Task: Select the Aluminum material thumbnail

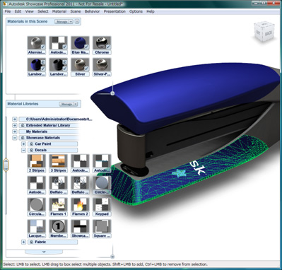Action: 37,43
